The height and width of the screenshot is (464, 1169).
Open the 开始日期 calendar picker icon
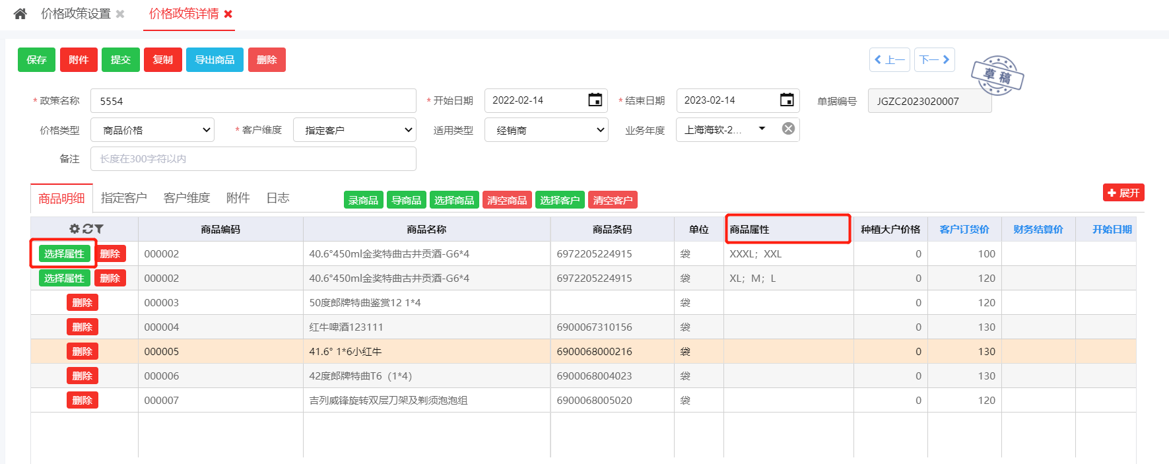(x=595, y=100)
